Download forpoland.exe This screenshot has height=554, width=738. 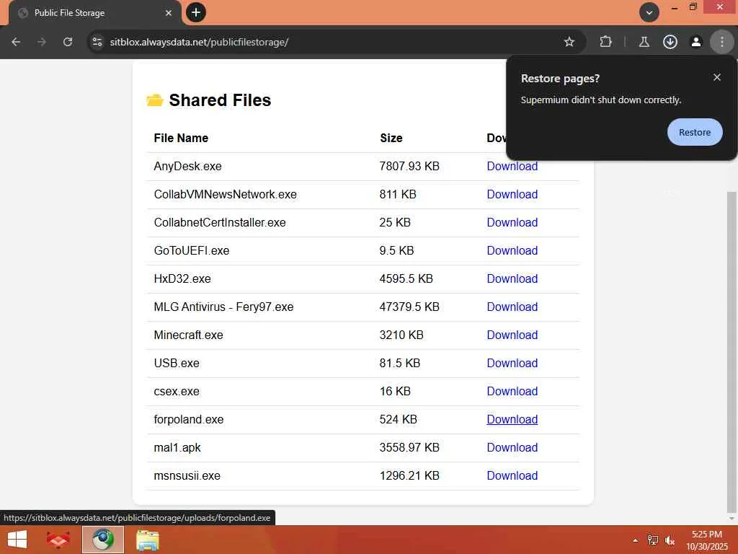pyautogui.click(x=512, y=420)
